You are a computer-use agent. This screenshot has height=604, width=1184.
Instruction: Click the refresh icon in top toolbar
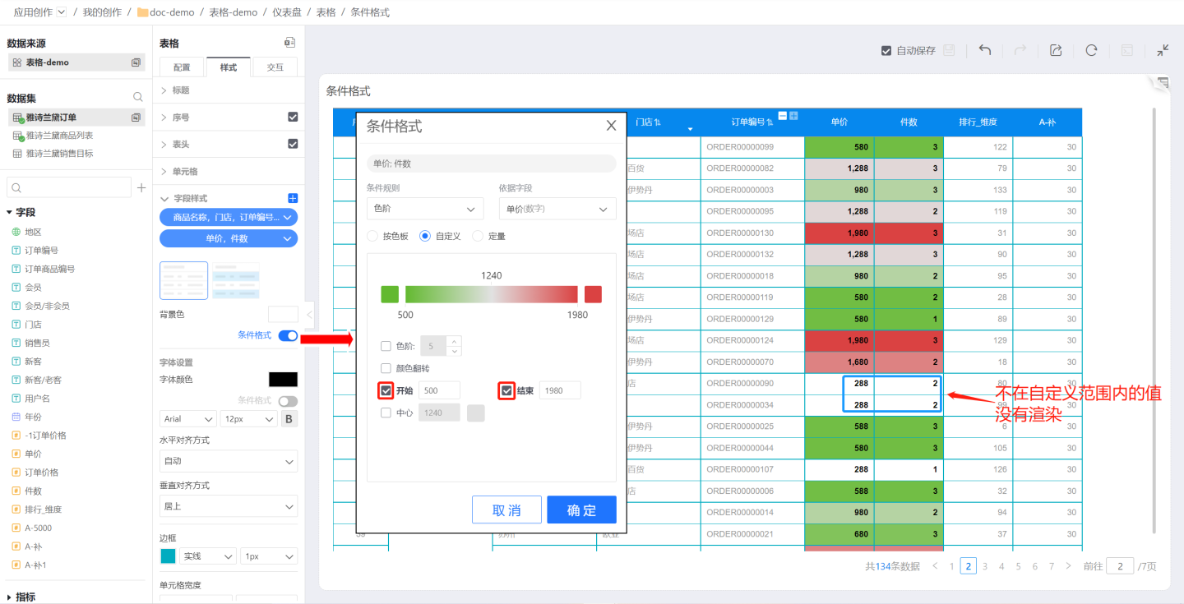(1091, 50)
